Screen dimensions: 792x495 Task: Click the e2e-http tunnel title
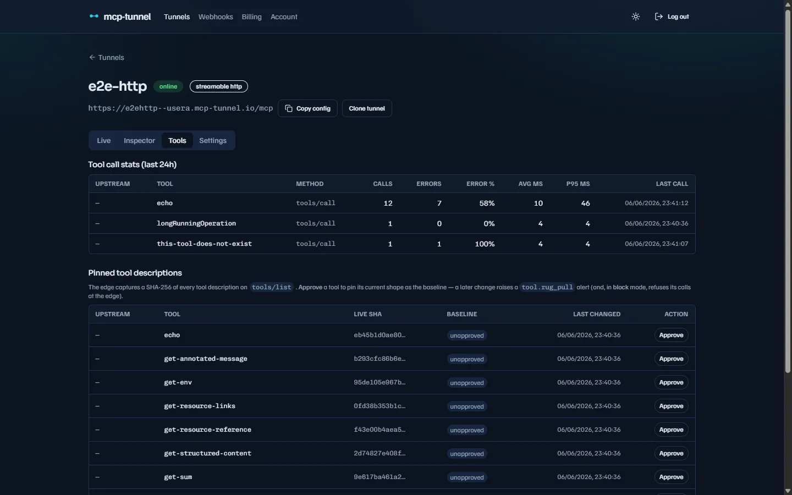tap(118, 86)
